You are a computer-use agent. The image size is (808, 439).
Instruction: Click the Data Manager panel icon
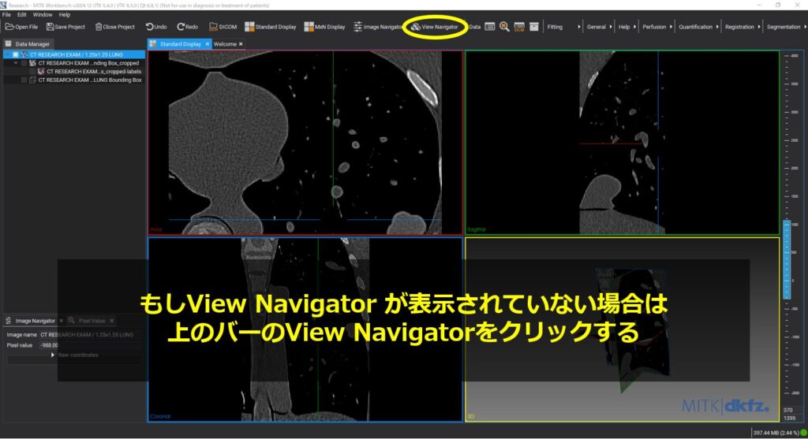[8, 44]
